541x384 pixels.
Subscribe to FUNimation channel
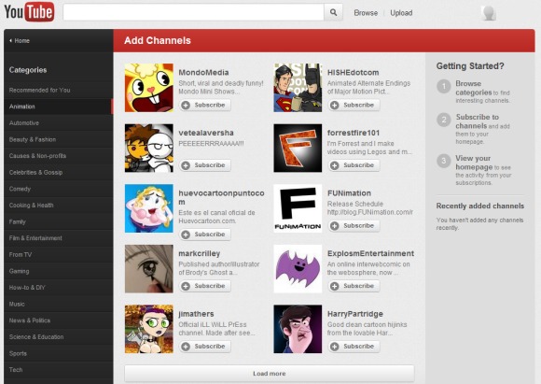354,226
